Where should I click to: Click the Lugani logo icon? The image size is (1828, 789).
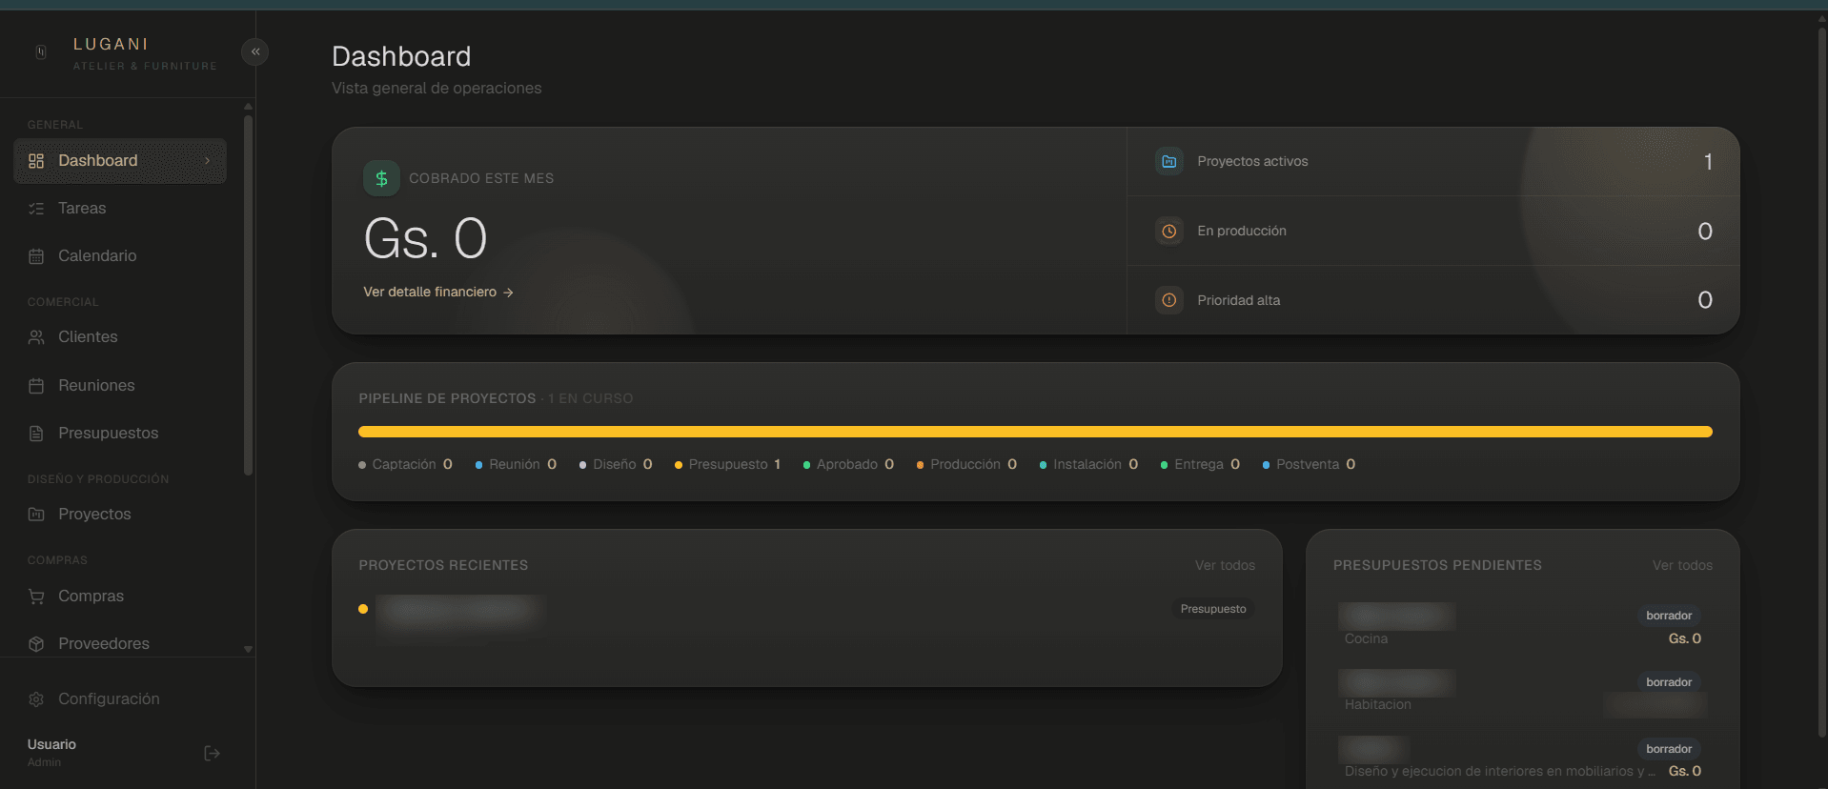coord(41,52)
